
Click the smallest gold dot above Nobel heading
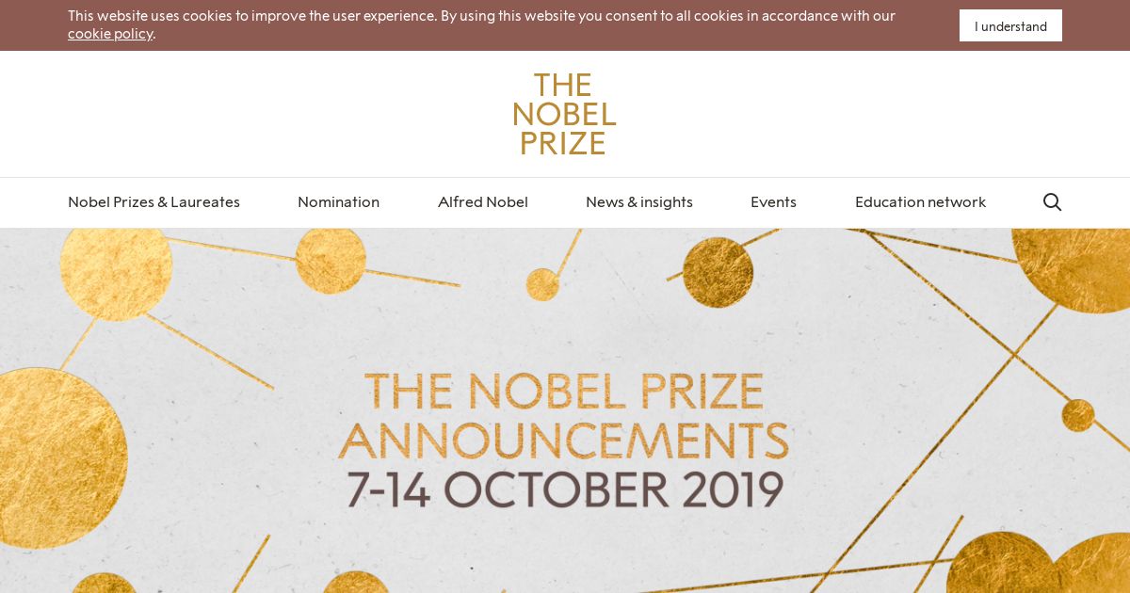[542, 284]
